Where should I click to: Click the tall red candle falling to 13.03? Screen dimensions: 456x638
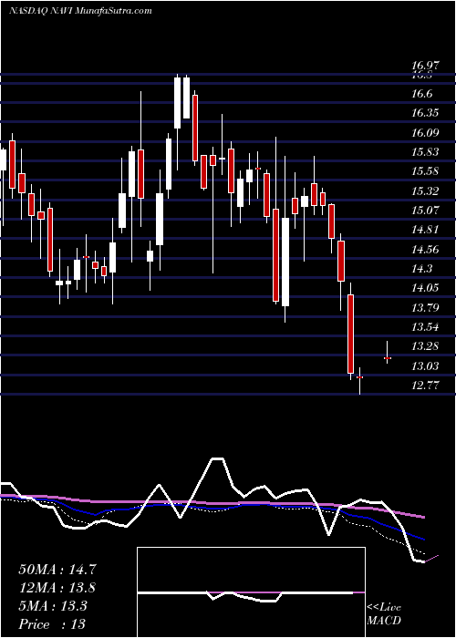[x=350, y=334]
